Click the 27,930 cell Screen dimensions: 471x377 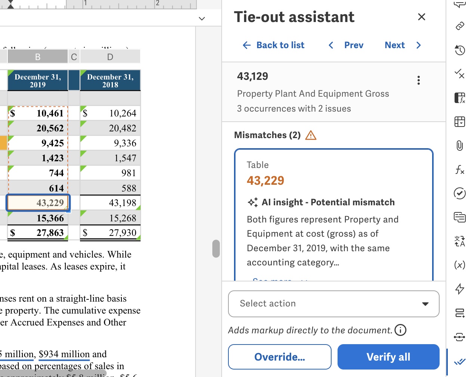110,233
